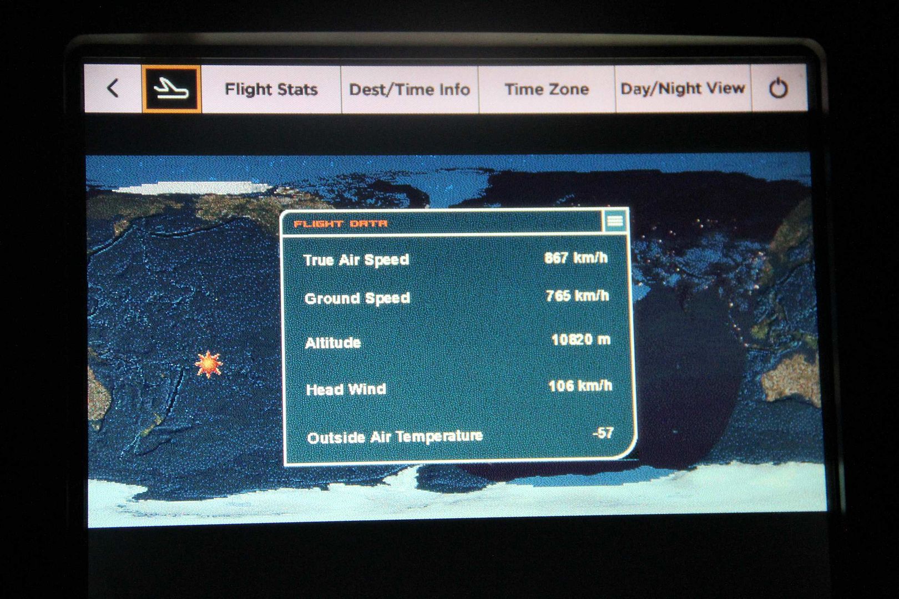This screenshot has width=899, height=599.
Task: Open the Flight Stats tab
Action: tap(271, 89)
